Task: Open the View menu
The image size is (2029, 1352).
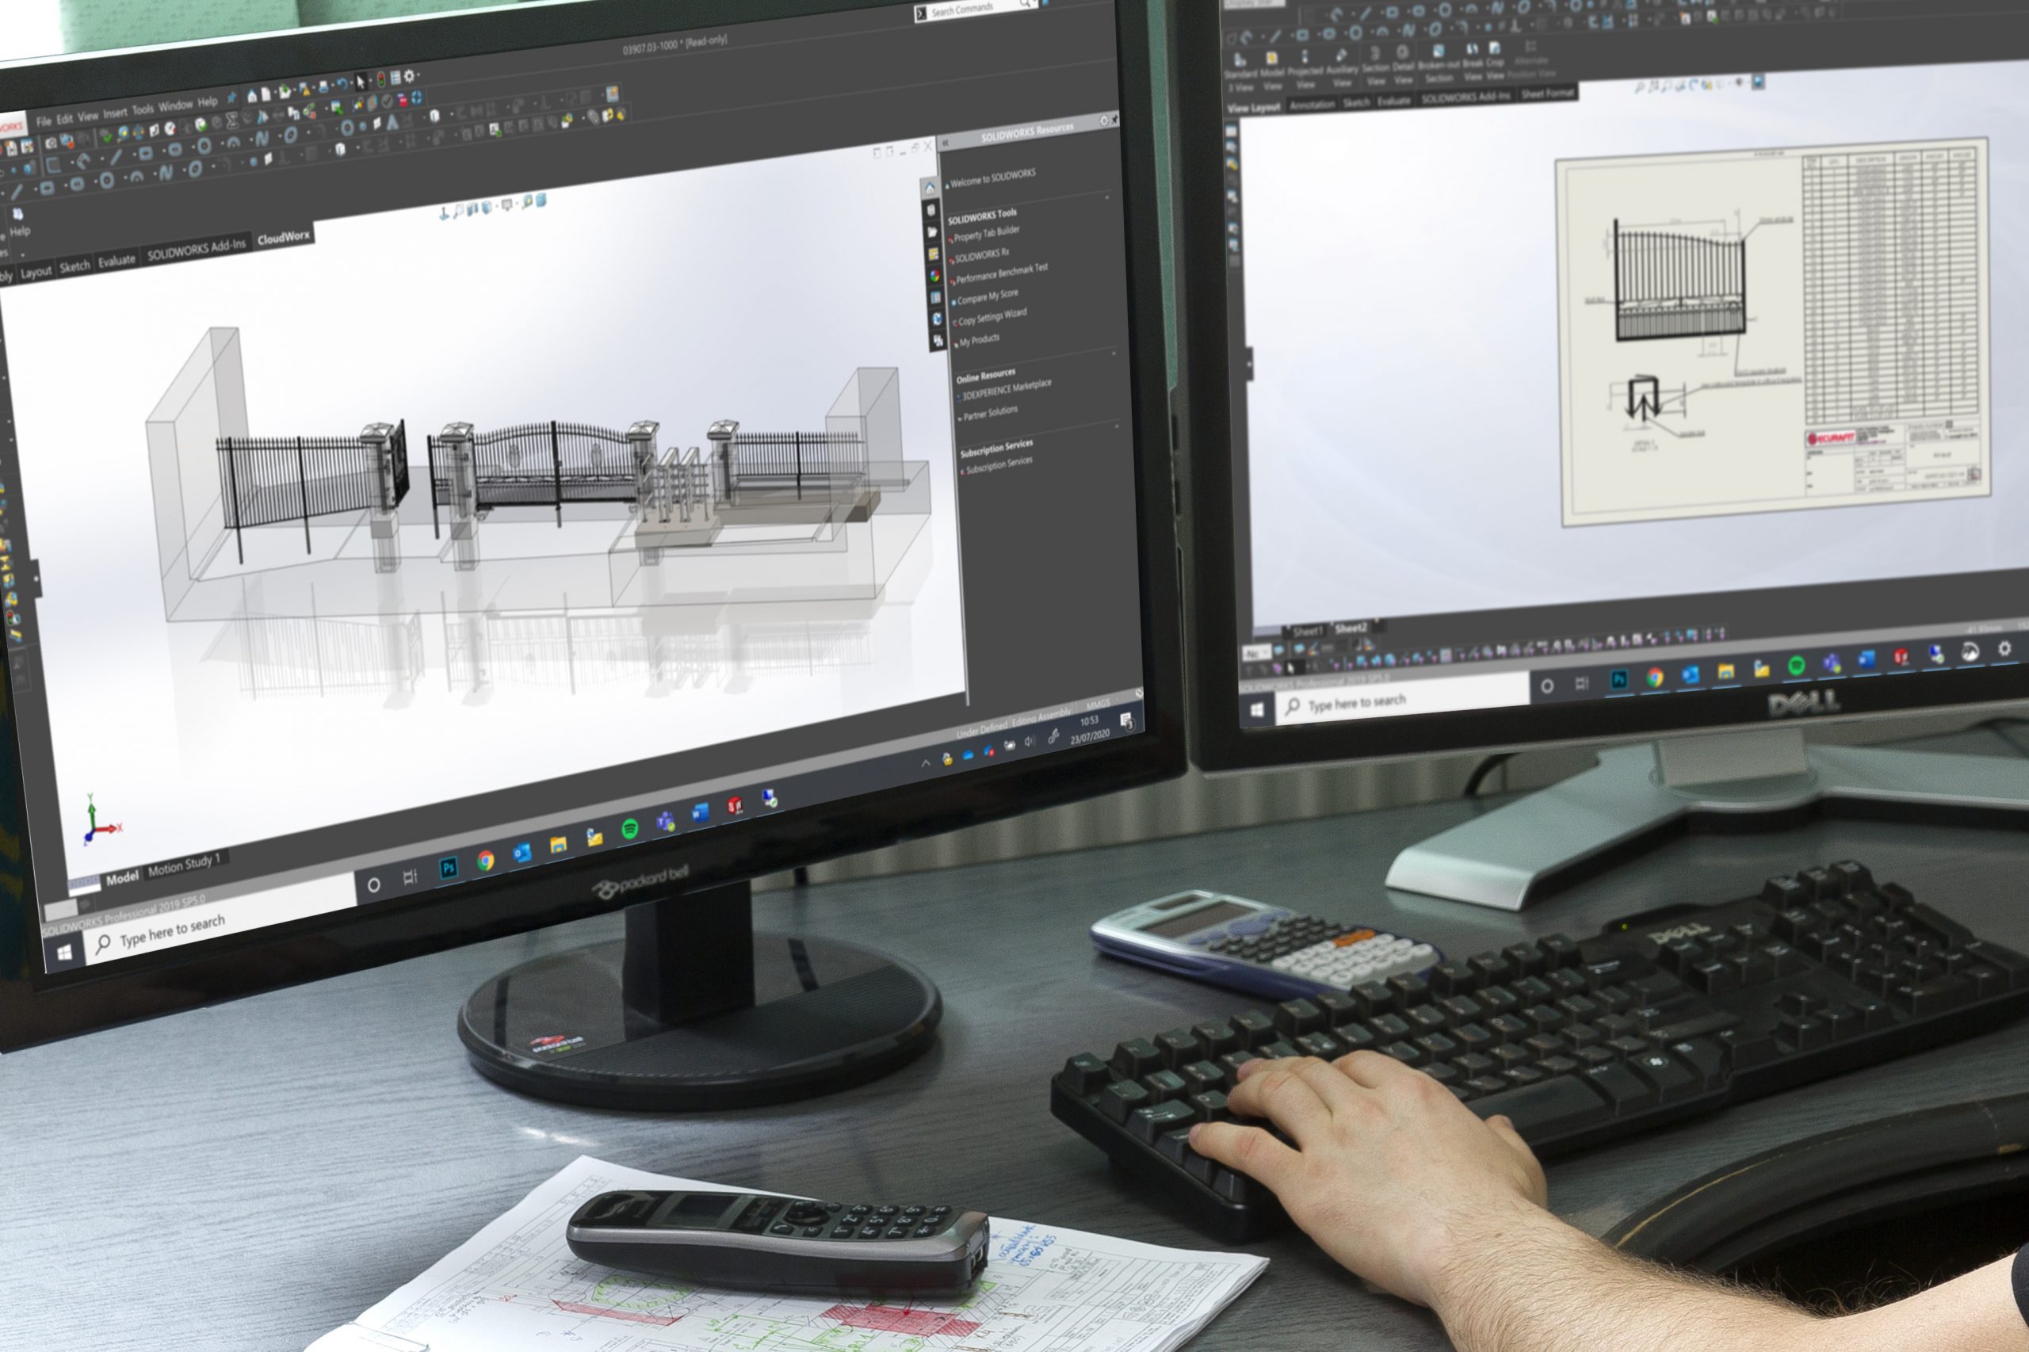Action: (88, 116)
